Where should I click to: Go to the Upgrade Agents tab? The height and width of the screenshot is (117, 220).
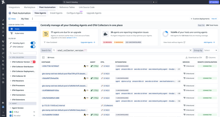pos(94,13)
